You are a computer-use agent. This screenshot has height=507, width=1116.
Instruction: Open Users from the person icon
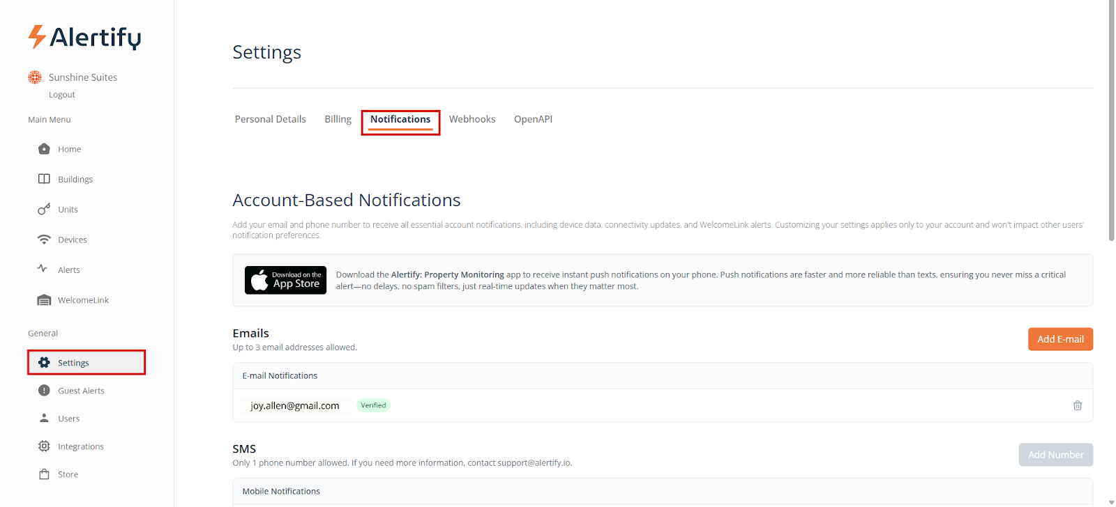[x=44, y=419]
